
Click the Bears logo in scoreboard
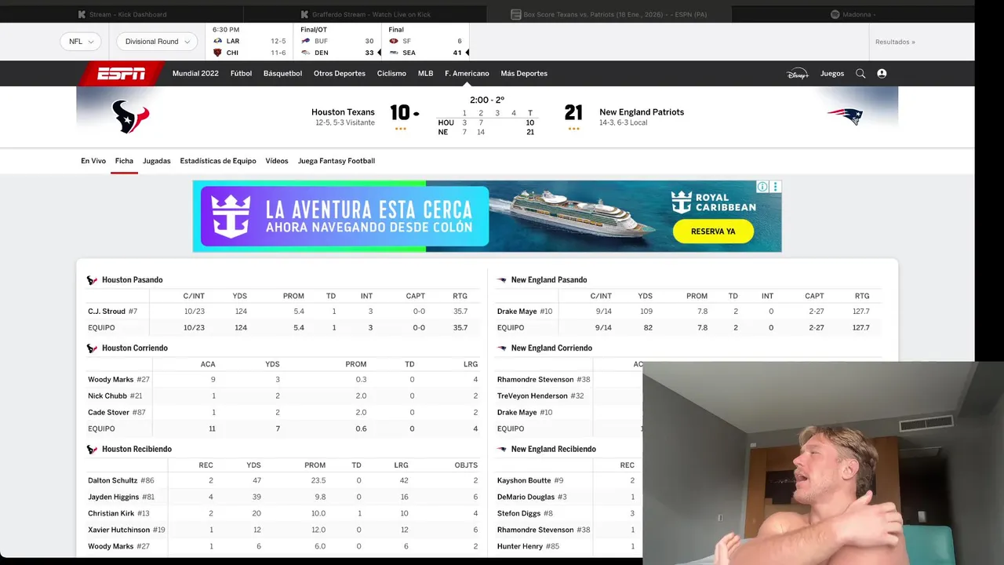tap(217, 53)
